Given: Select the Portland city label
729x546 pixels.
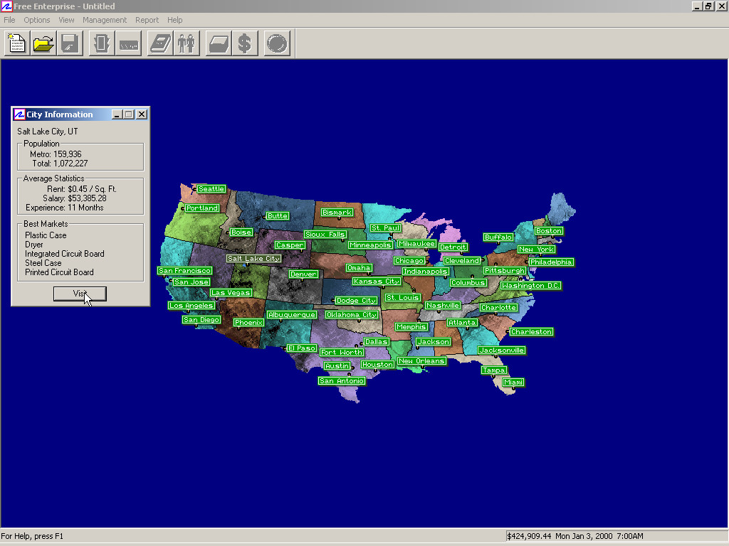Looking at the screenshot, I should 201,208.
